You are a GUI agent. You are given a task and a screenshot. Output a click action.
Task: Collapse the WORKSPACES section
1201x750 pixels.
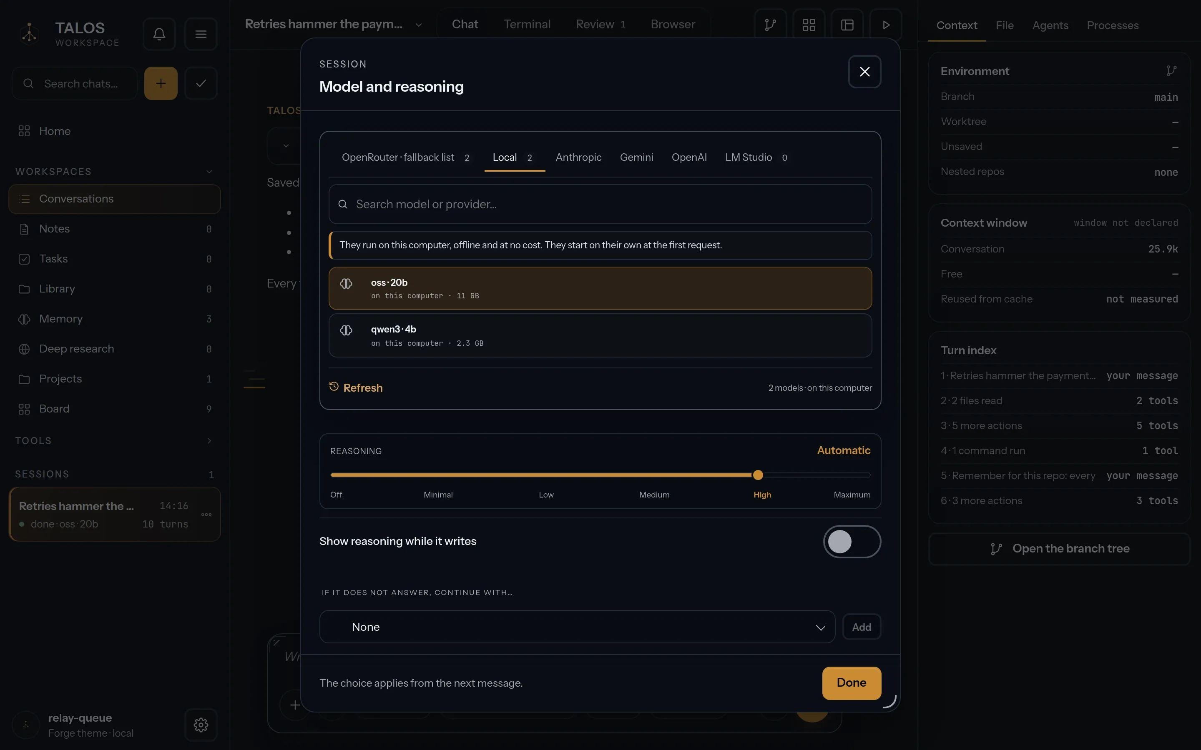[x=209, y=172]
